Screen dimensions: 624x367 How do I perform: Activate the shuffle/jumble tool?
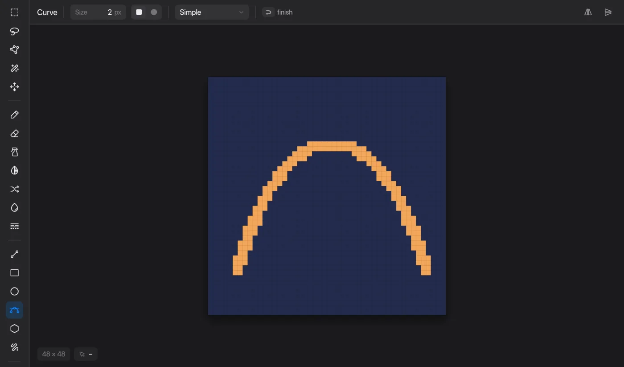(x=14, y=189)
